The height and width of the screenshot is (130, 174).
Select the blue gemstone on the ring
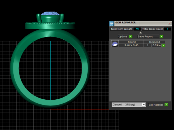point(50,13)
